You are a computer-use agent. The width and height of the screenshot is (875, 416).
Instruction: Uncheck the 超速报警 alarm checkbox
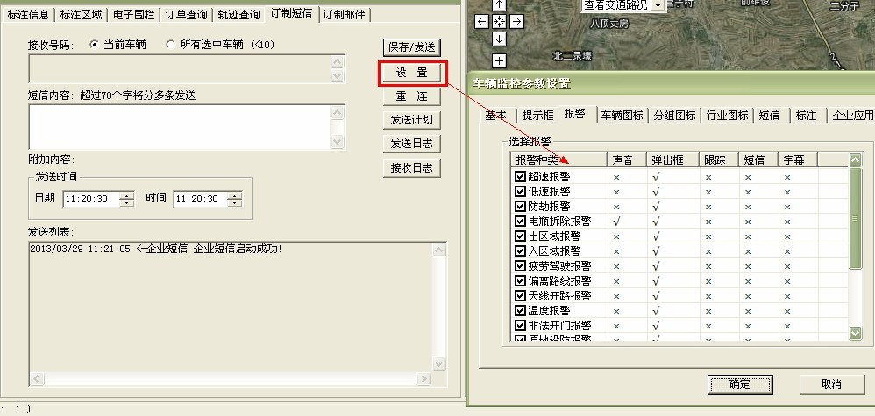point(521,177)
